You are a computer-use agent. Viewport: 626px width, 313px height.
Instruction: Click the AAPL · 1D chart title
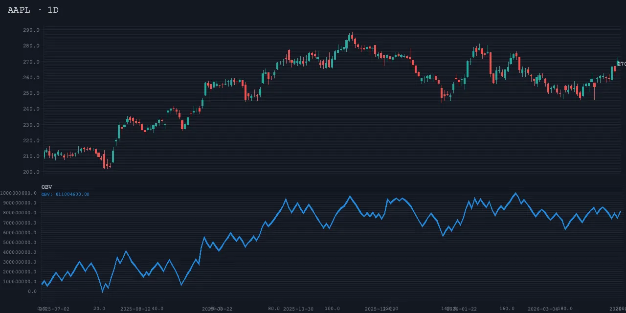coord(33,10)
